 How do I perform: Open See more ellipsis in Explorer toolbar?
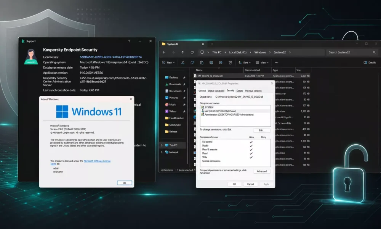point(277,63)
